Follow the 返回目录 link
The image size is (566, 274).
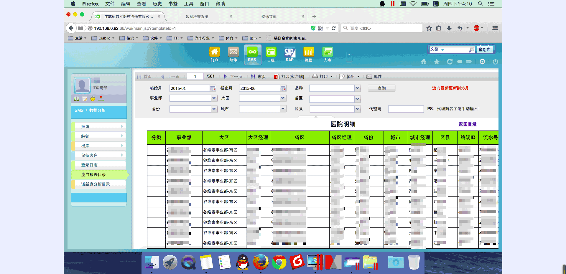[x=467, y=124]
